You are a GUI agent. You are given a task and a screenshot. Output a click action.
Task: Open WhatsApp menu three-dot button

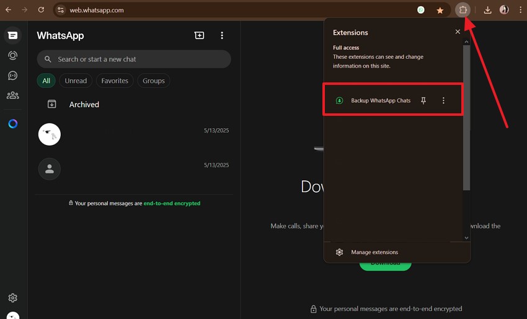(x=222, y=36)
